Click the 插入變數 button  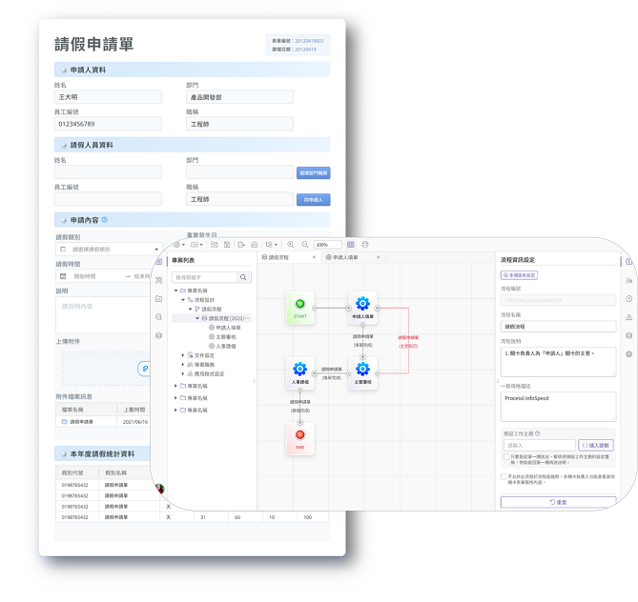coord(598,445)
